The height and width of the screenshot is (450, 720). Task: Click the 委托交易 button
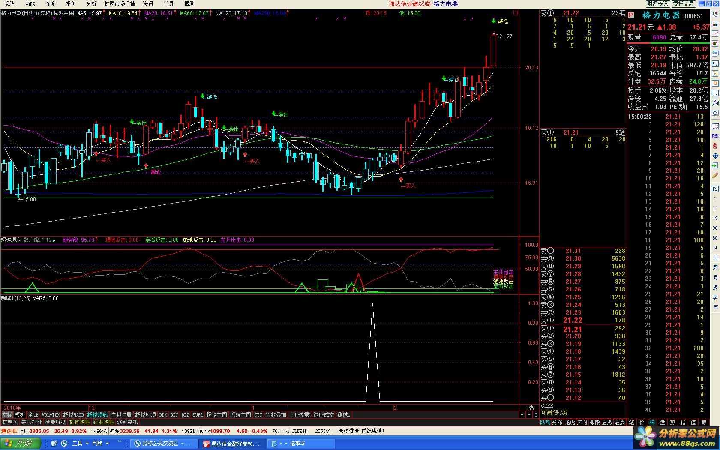683,4
